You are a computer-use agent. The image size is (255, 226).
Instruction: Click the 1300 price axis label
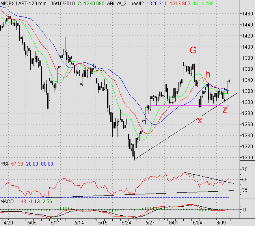tap(248, 102)
